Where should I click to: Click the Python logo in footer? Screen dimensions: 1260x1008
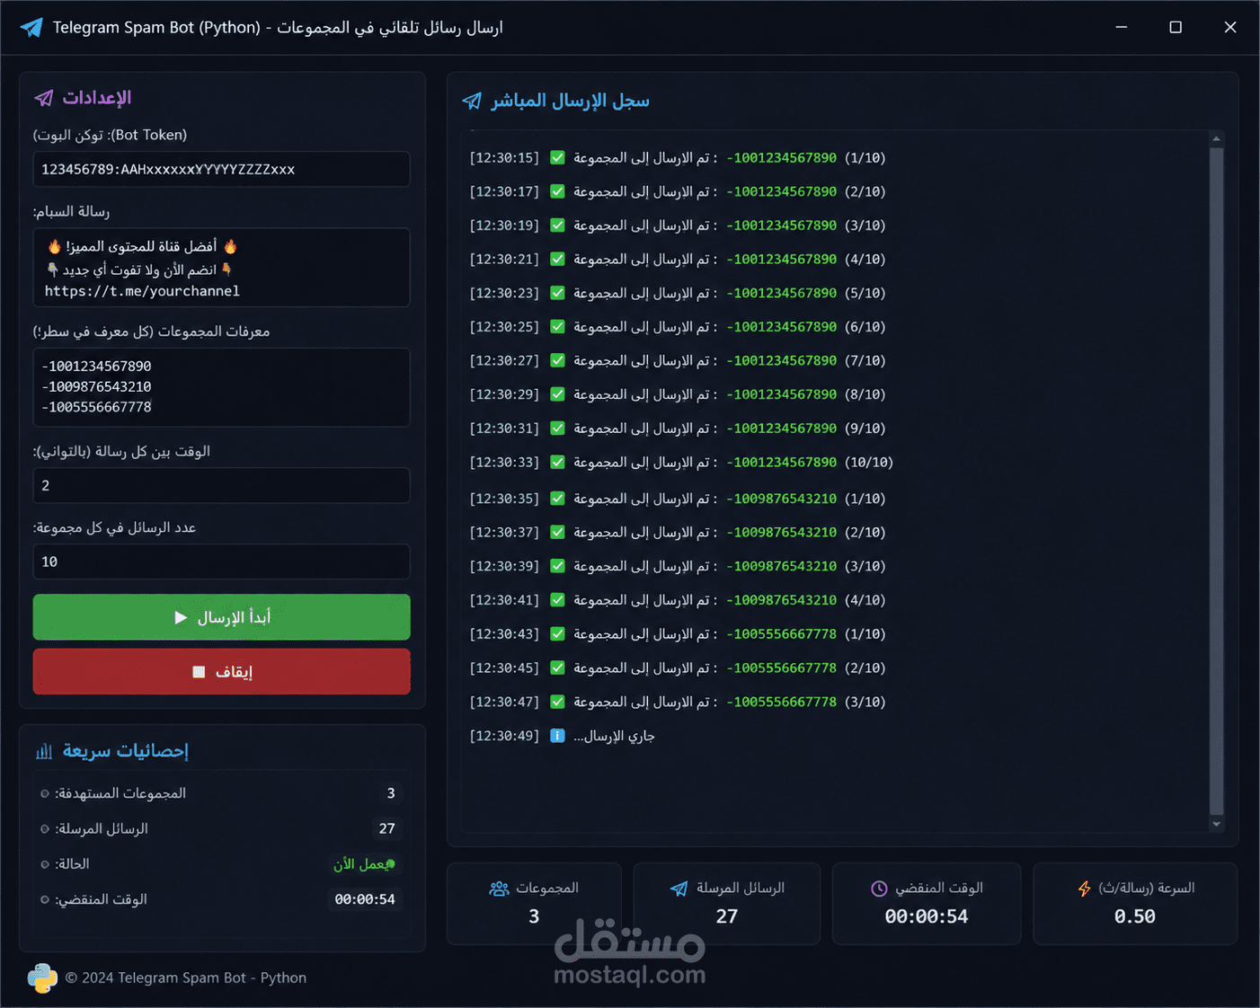tap(42, 977)
